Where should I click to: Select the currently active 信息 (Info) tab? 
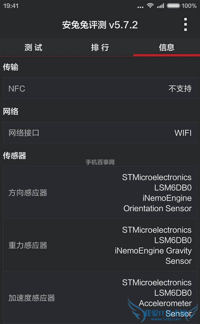point(166,47)
